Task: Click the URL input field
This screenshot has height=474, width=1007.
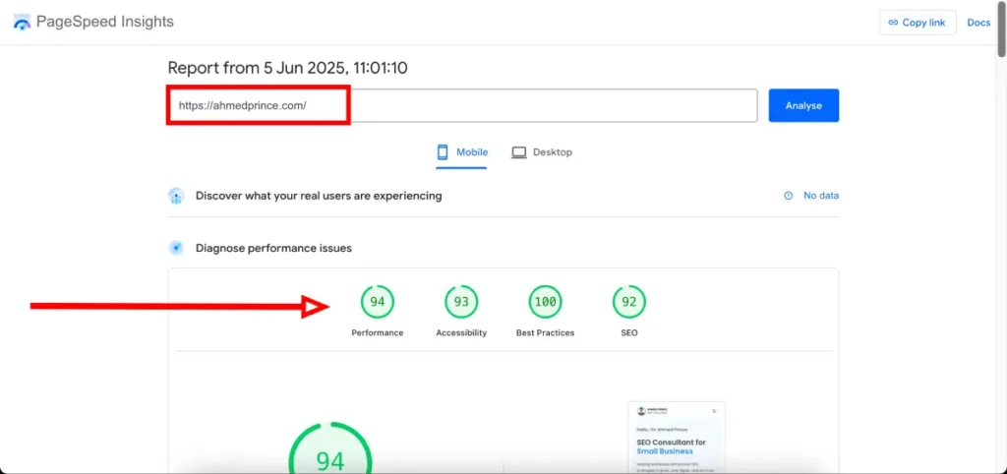Action: click(x=462, y=105)
